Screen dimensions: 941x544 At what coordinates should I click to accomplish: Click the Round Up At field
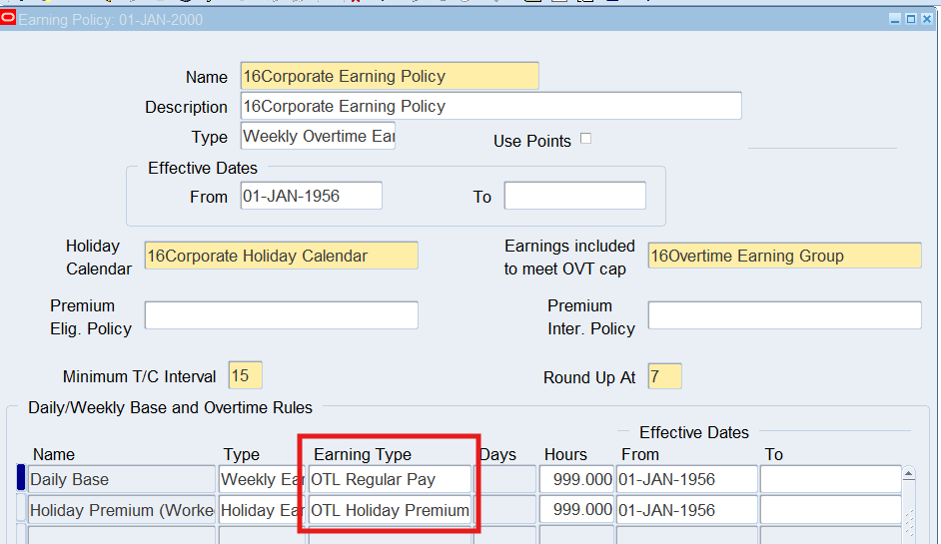664,376
